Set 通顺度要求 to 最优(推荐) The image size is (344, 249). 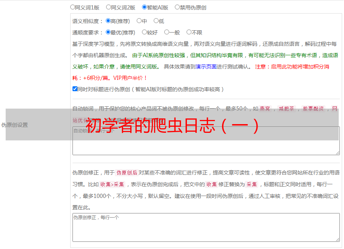(108, 32)
